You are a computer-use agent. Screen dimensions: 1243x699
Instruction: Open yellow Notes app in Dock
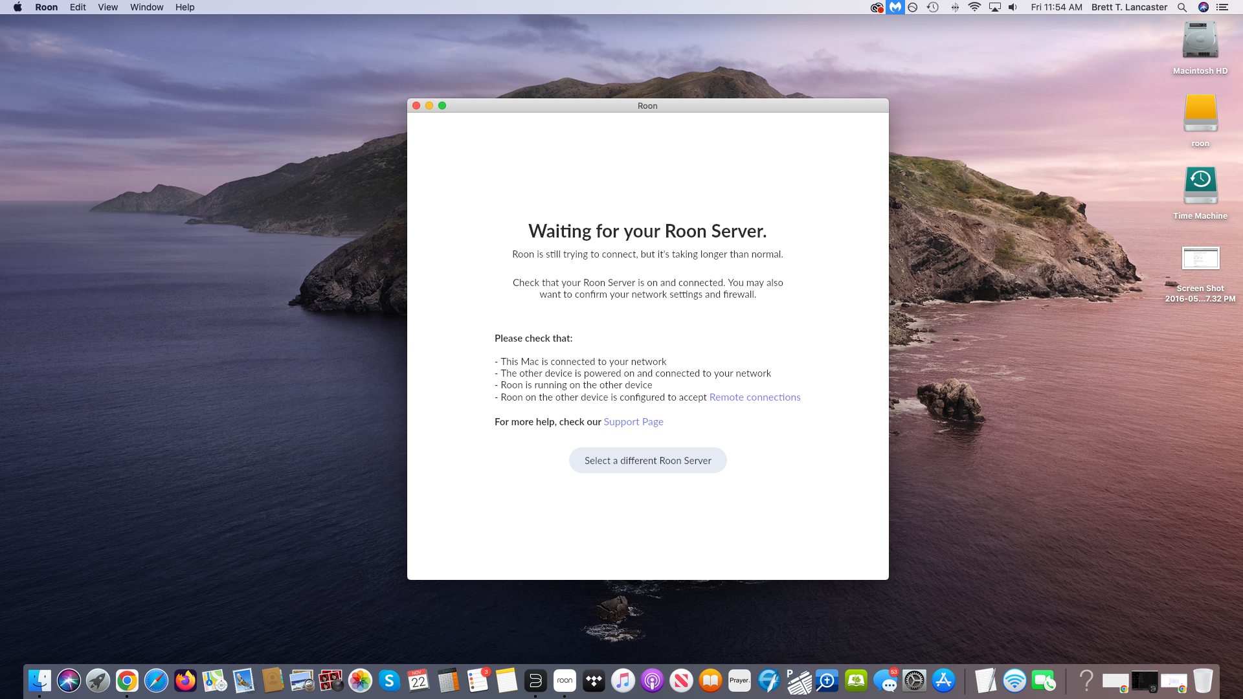[506, 680]
